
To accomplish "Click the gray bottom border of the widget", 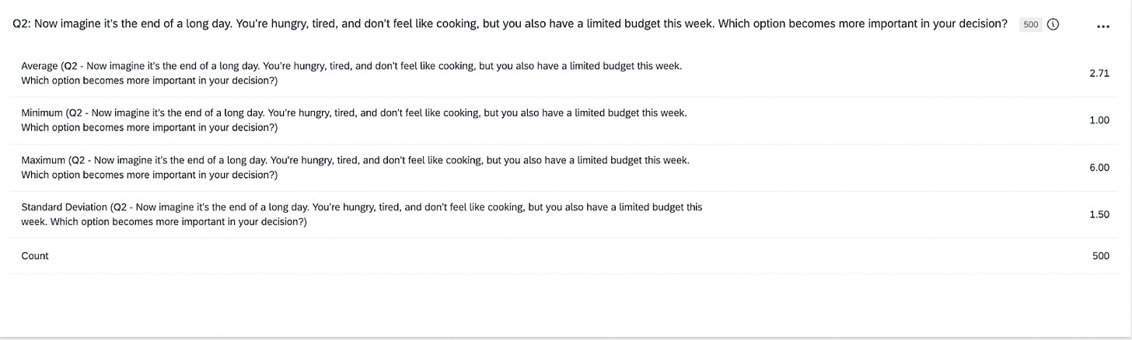I will pyautogui.click(x=566, y=338).
